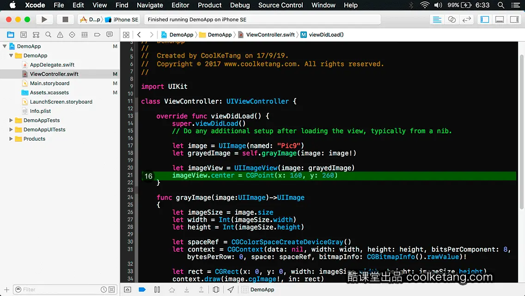Stop the running DemoApp
Image resolution: width=525 pixels, height=296 pixels.
tap(65, 19)
